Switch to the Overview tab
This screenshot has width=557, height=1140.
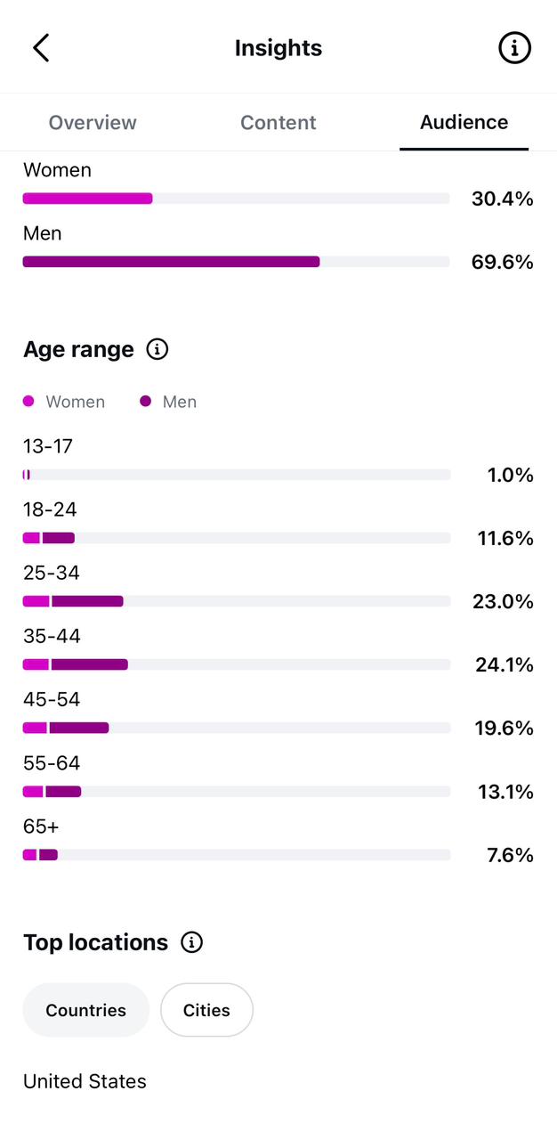click(x=93, y=123)
